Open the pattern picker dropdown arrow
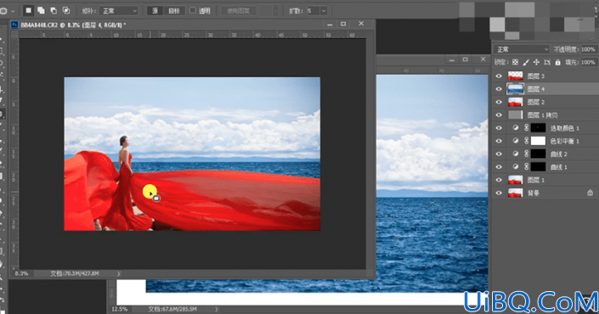Image resolution: width=599 pixels, height=314 pixels. click(x=276, y=11)
